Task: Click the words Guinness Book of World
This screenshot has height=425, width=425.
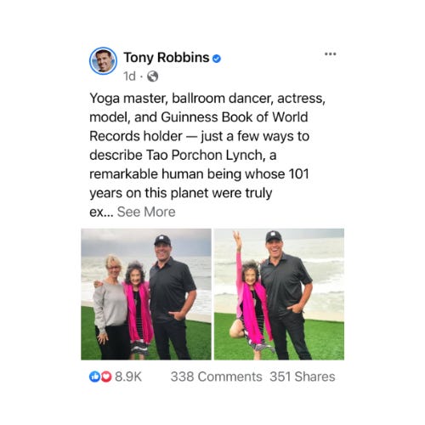Action: 235,117
